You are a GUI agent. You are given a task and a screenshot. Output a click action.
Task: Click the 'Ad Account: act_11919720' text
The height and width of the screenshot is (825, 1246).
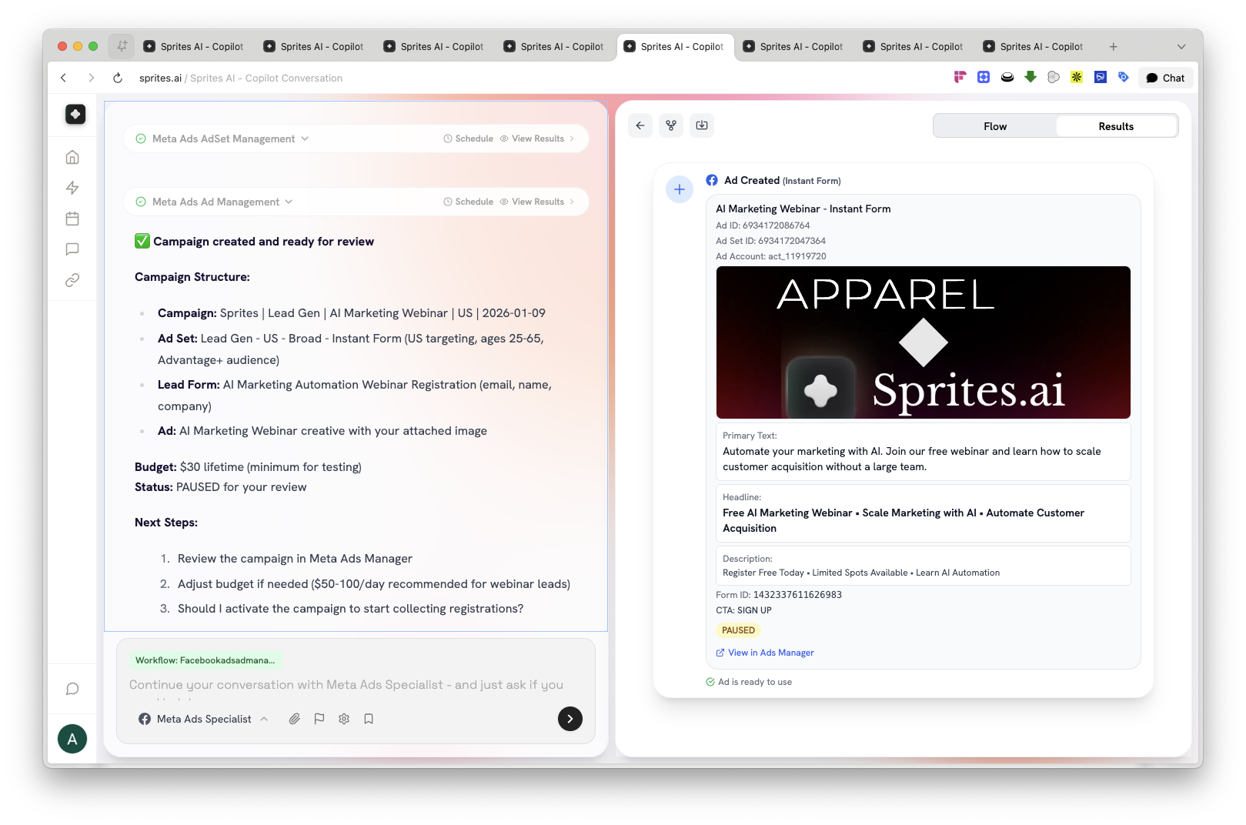[770, 256]
